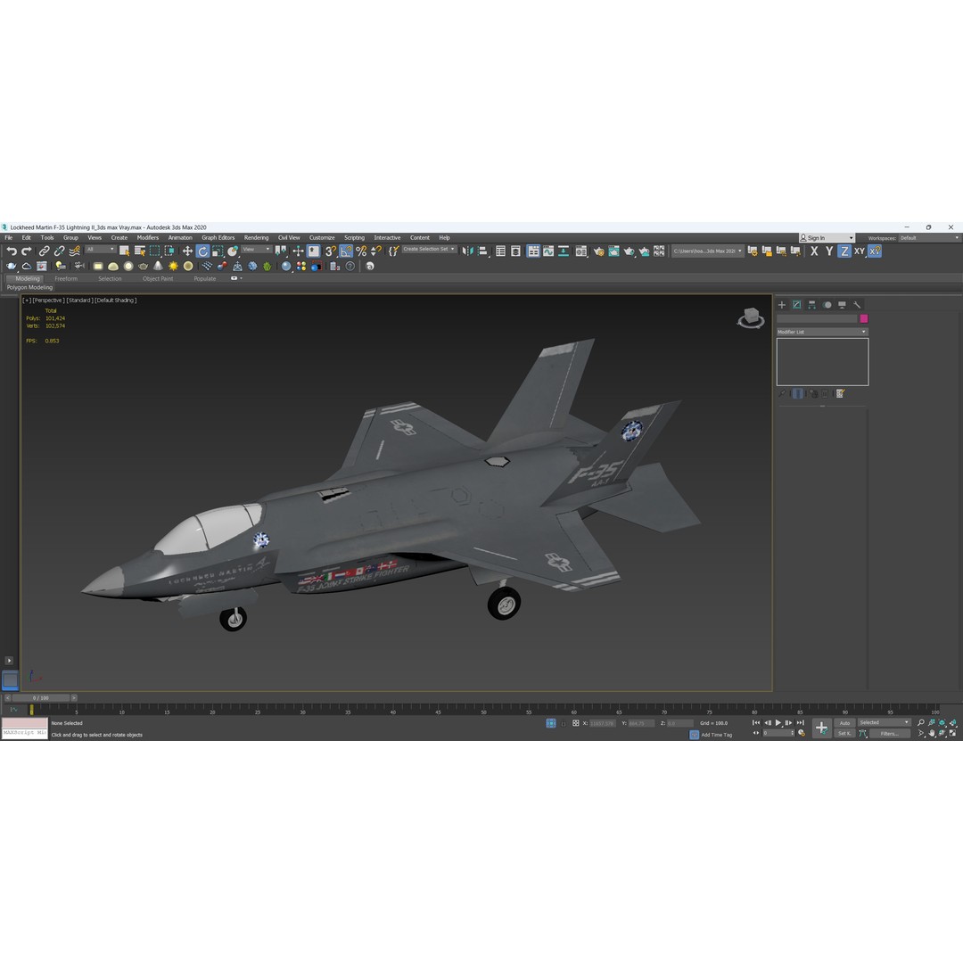Undo the last action
This screenshot has width=963, height=963.
[12, 251]
